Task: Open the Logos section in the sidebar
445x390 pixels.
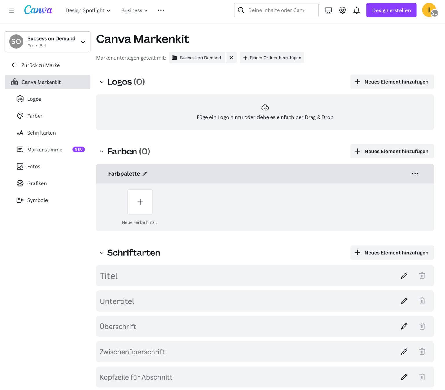Action: (34, 99)
